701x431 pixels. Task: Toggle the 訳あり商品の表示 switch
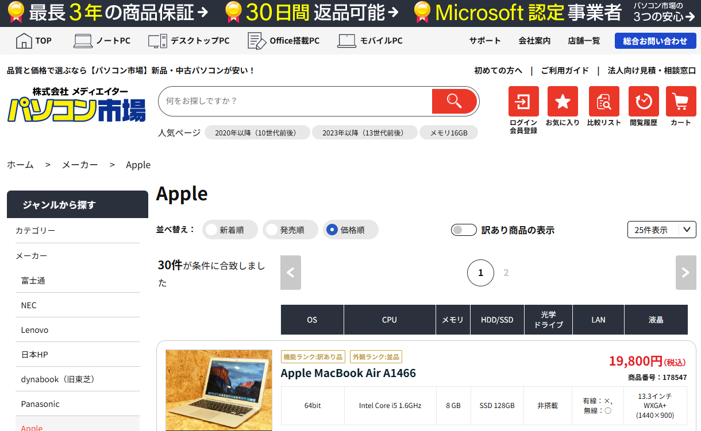point(464,230)
